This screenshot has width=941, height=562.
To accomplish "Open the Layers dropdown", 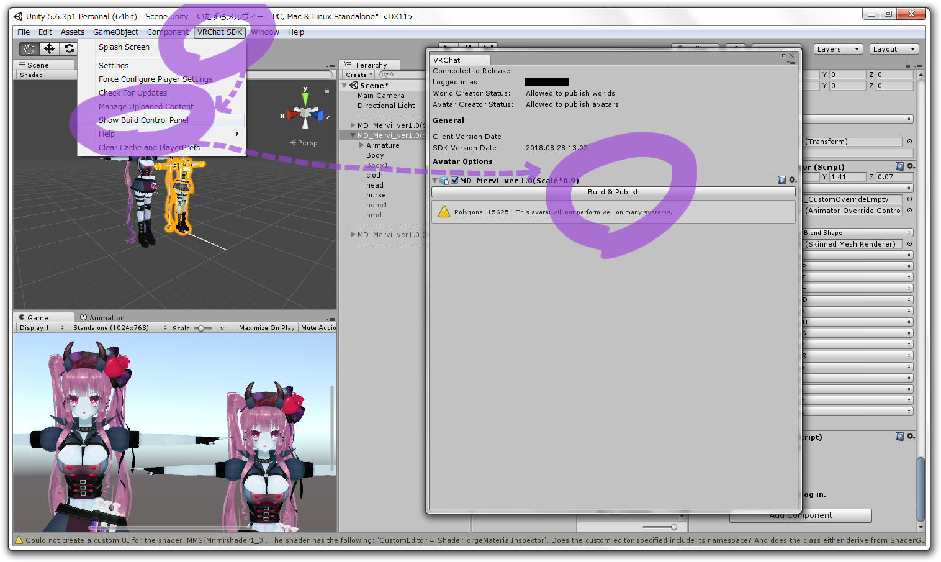I will tap(838, 49).
